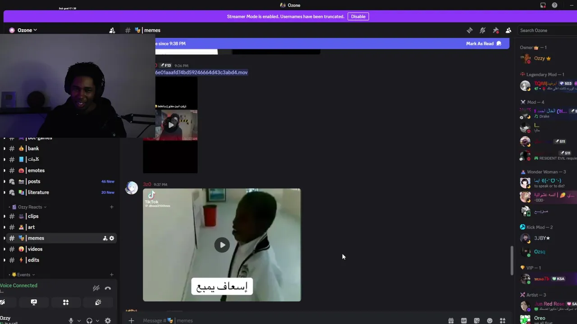Open the Threads icon in channel header
Viewport: 577px width, 324px height.
click(469, 30)
